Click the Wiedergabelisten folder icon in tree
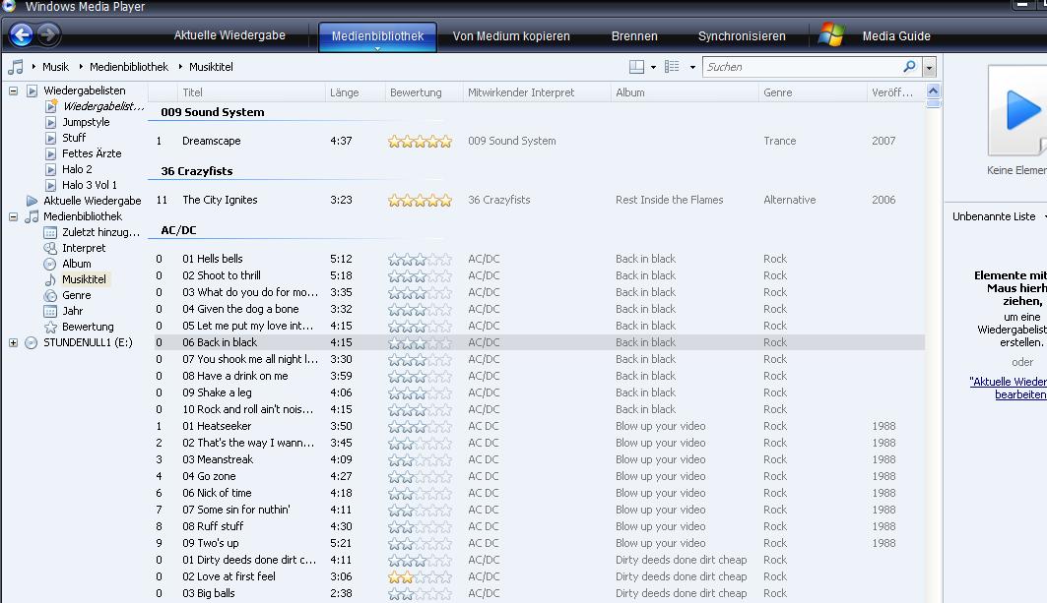Screen dimensions: 1047x603 tap(33, 90)
